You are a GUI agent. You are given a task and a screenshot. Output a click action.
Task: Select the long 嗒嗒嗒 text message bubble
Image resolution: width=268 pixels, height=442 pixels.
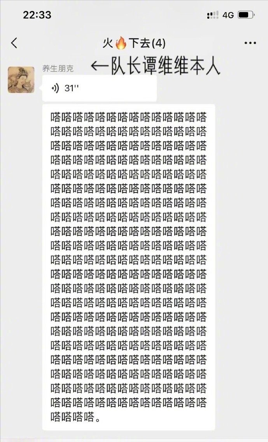click(x=128, y=267)
